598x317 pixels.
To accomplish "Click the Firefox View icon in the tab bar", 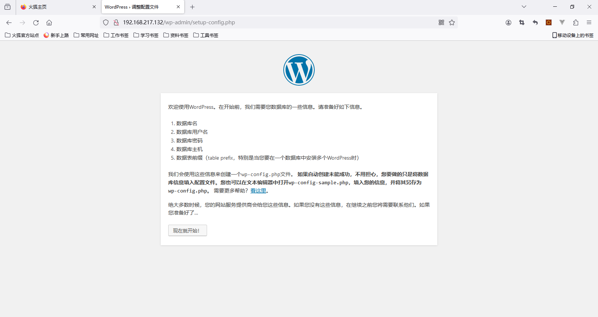I will (7, 7).
